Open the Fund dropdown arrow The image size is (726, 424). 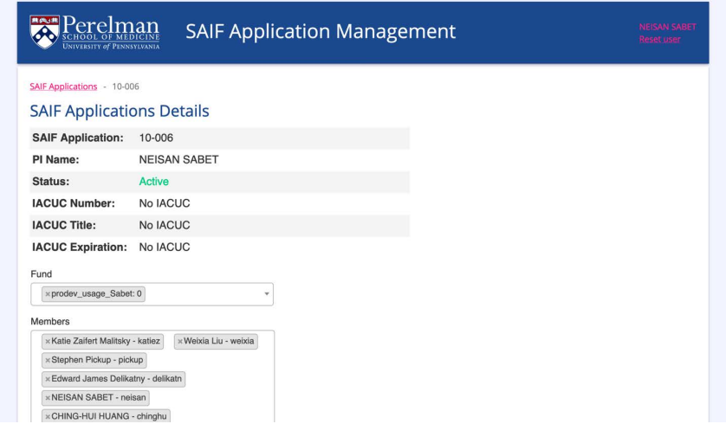tap(267, 294)
